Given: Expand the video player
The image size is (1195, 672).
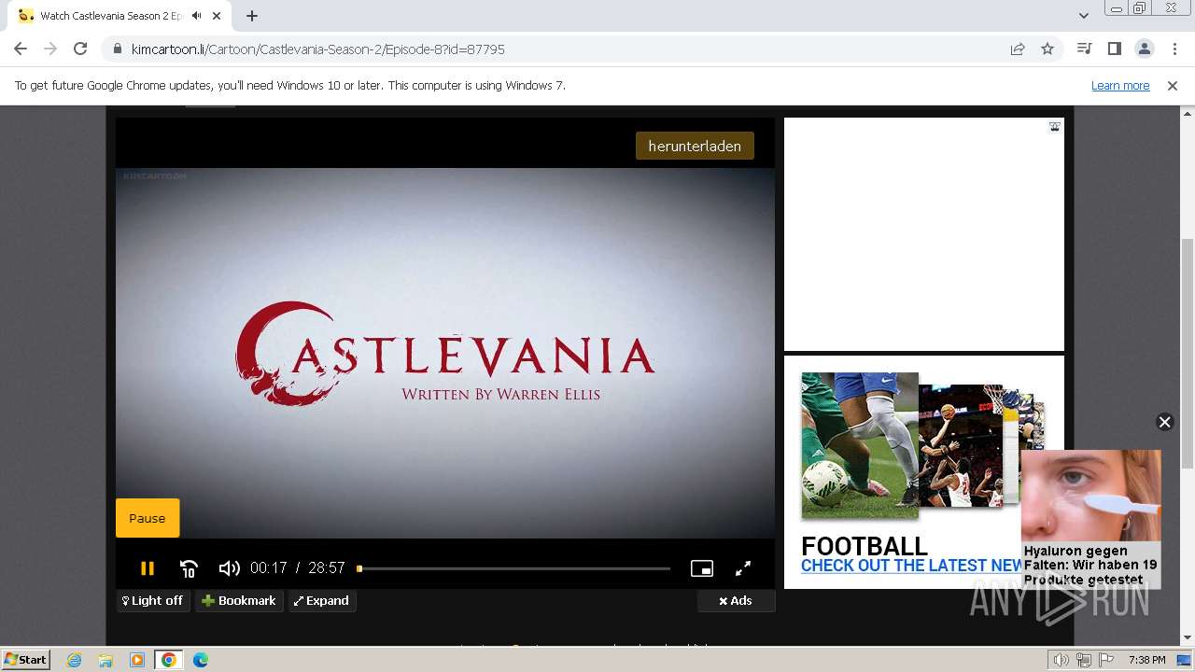Looking at the screenshot, I should pos(322,601).
